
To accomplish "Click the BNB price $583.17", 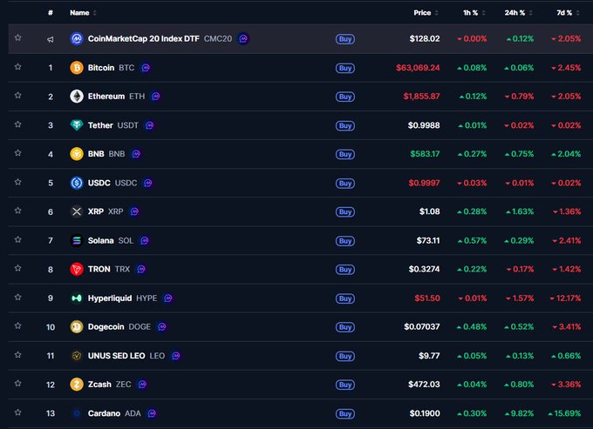I will point(425,154).
